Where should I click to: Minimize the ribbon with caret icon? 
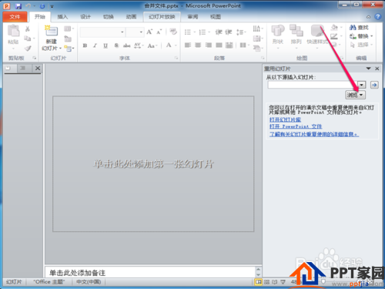click(368, 17)
